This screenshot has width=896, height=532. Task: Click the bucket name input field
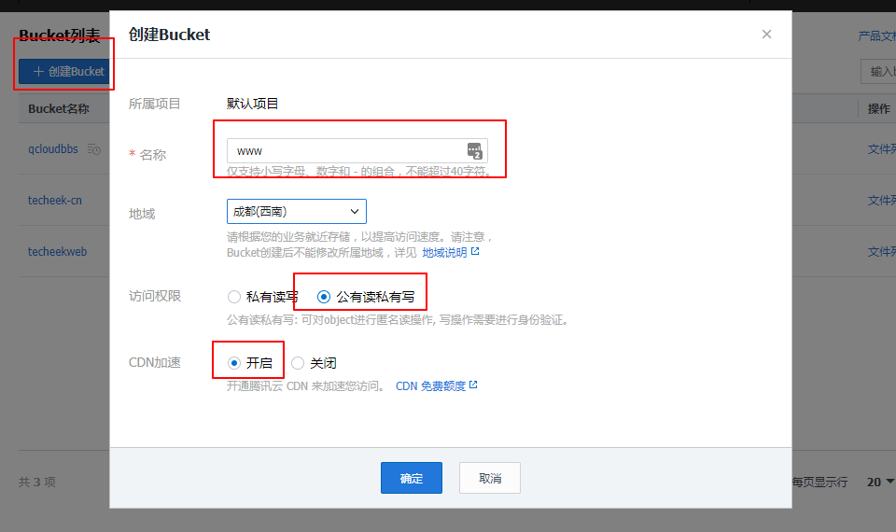(345, 151)
